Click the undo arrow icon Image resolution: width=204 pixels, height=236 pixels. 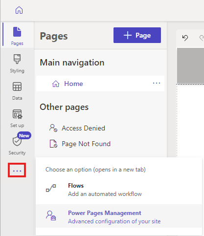coord(185,38)
